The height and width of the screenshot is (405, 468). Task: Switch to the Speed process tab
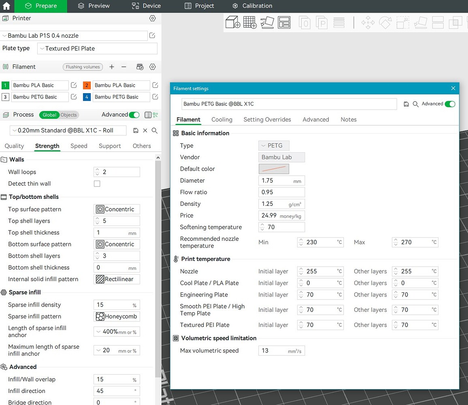[79, 146]
